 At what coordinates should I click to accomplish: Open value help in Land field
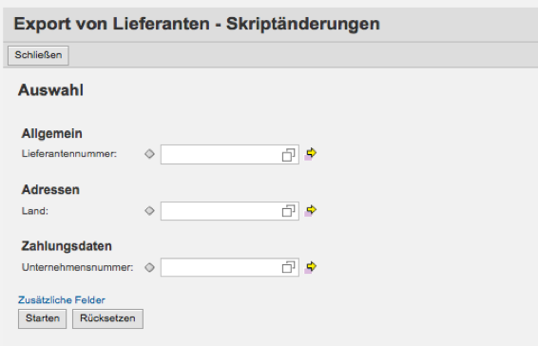tap(289, 211)
